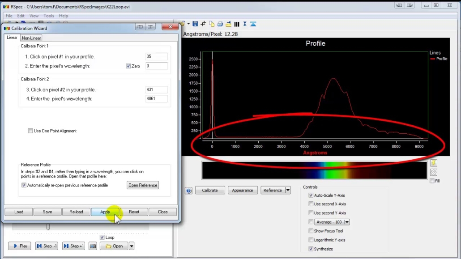Click the blue triangle toolbar icon
The height and width of the screenshot is (259, 461).
(253, 24)
